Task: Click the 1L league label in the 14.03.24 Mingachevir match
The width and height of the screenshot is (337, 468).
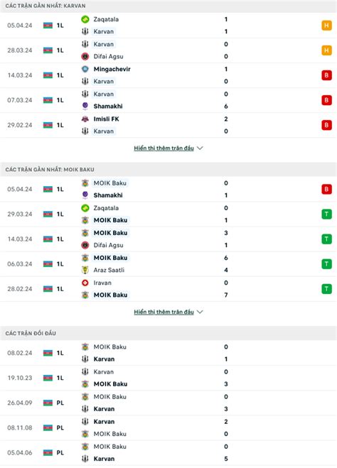Action: [x=60, y=75]
